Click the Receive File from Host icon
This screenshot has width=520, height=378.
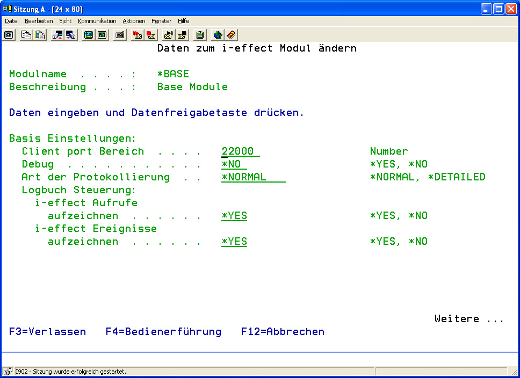click(x=71, y=35)
